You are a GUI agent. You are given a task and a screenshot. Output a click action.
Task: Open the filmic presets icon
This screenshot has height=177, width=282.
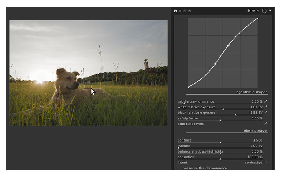[189, 11]
